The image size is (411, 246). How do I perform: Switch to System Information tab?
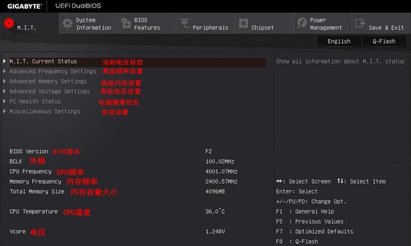(x=88, y=23)
